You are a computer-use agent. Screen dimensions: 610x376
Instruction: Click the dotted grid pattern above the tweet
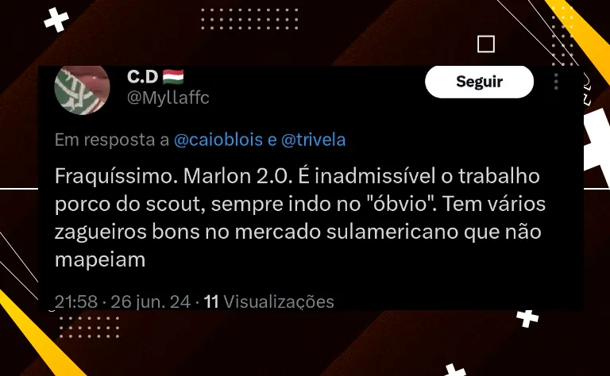[x=249, y=19]
